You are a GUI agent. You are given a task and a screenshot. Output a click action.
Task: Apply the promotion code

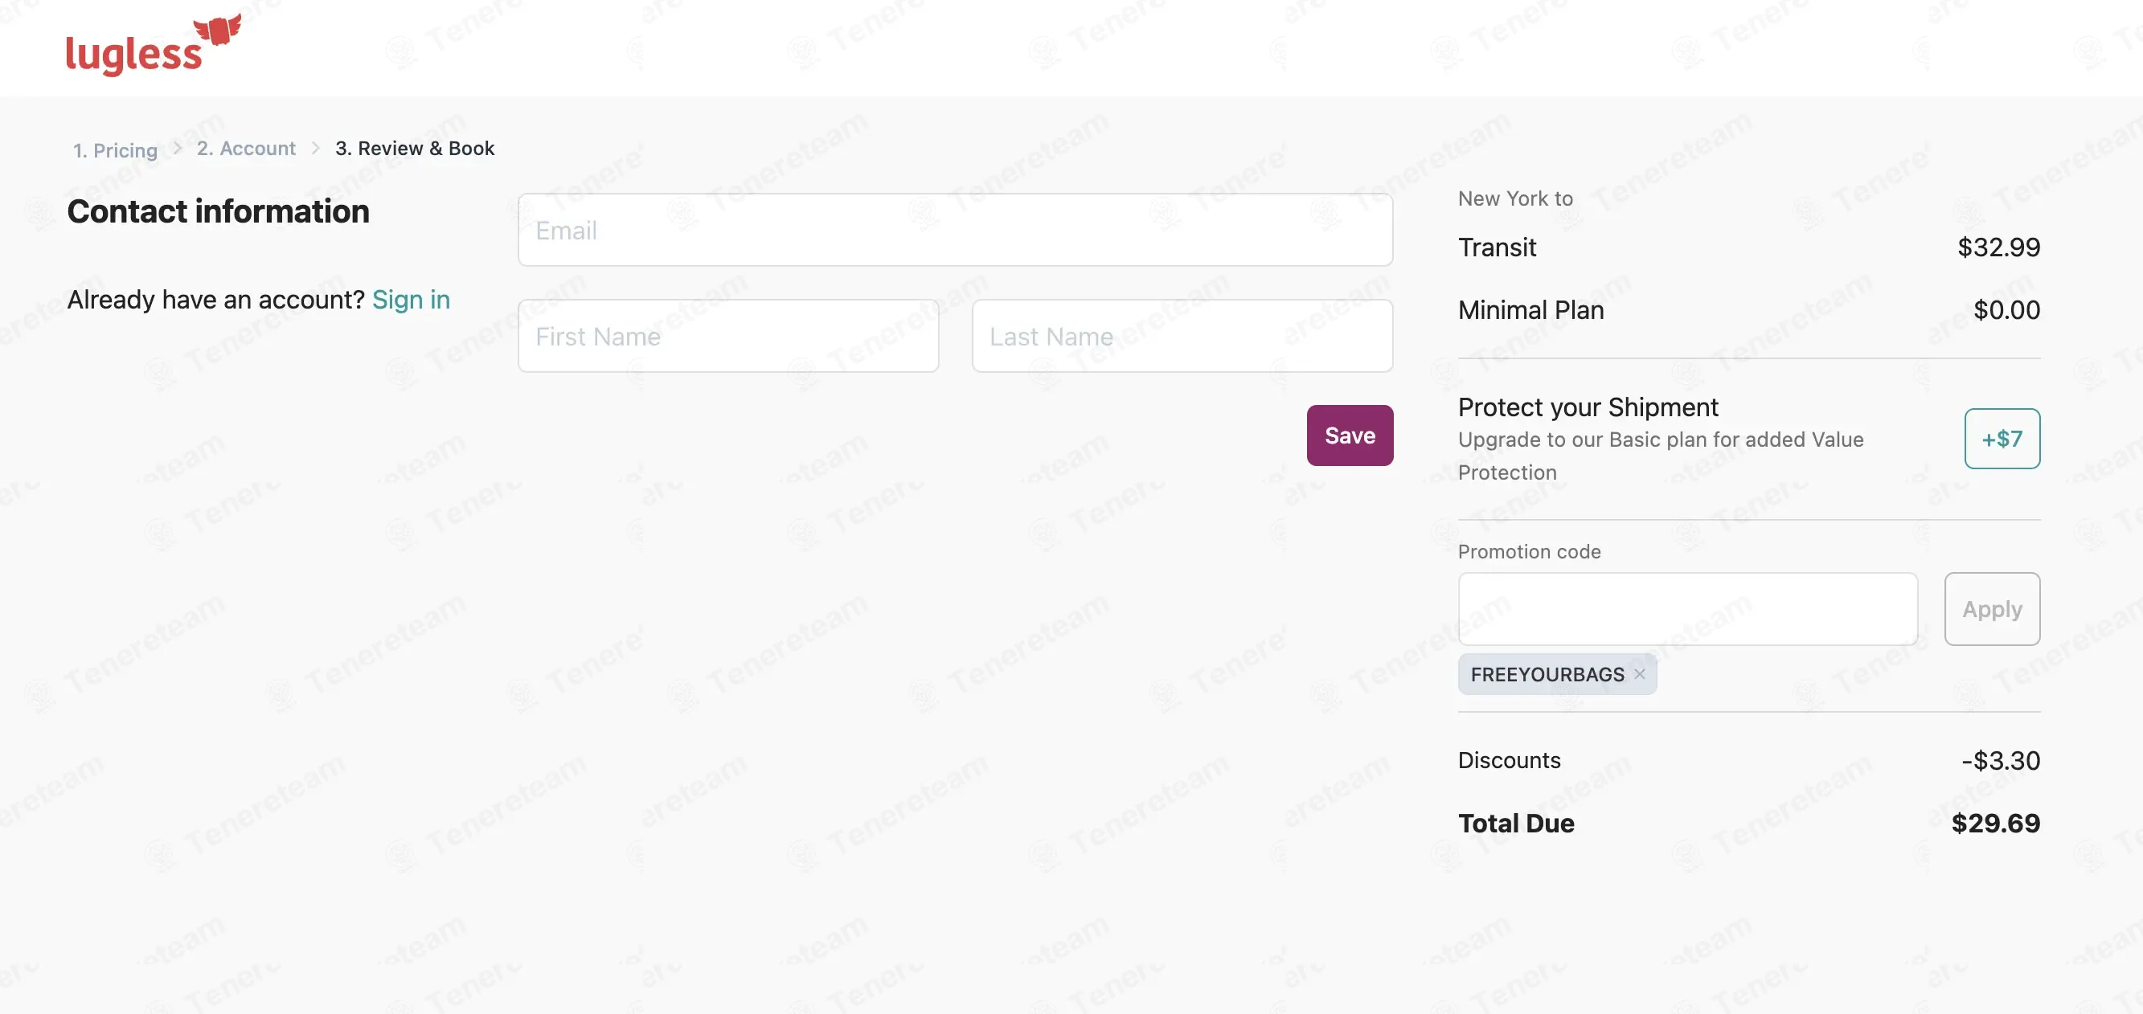[1992, 609]
